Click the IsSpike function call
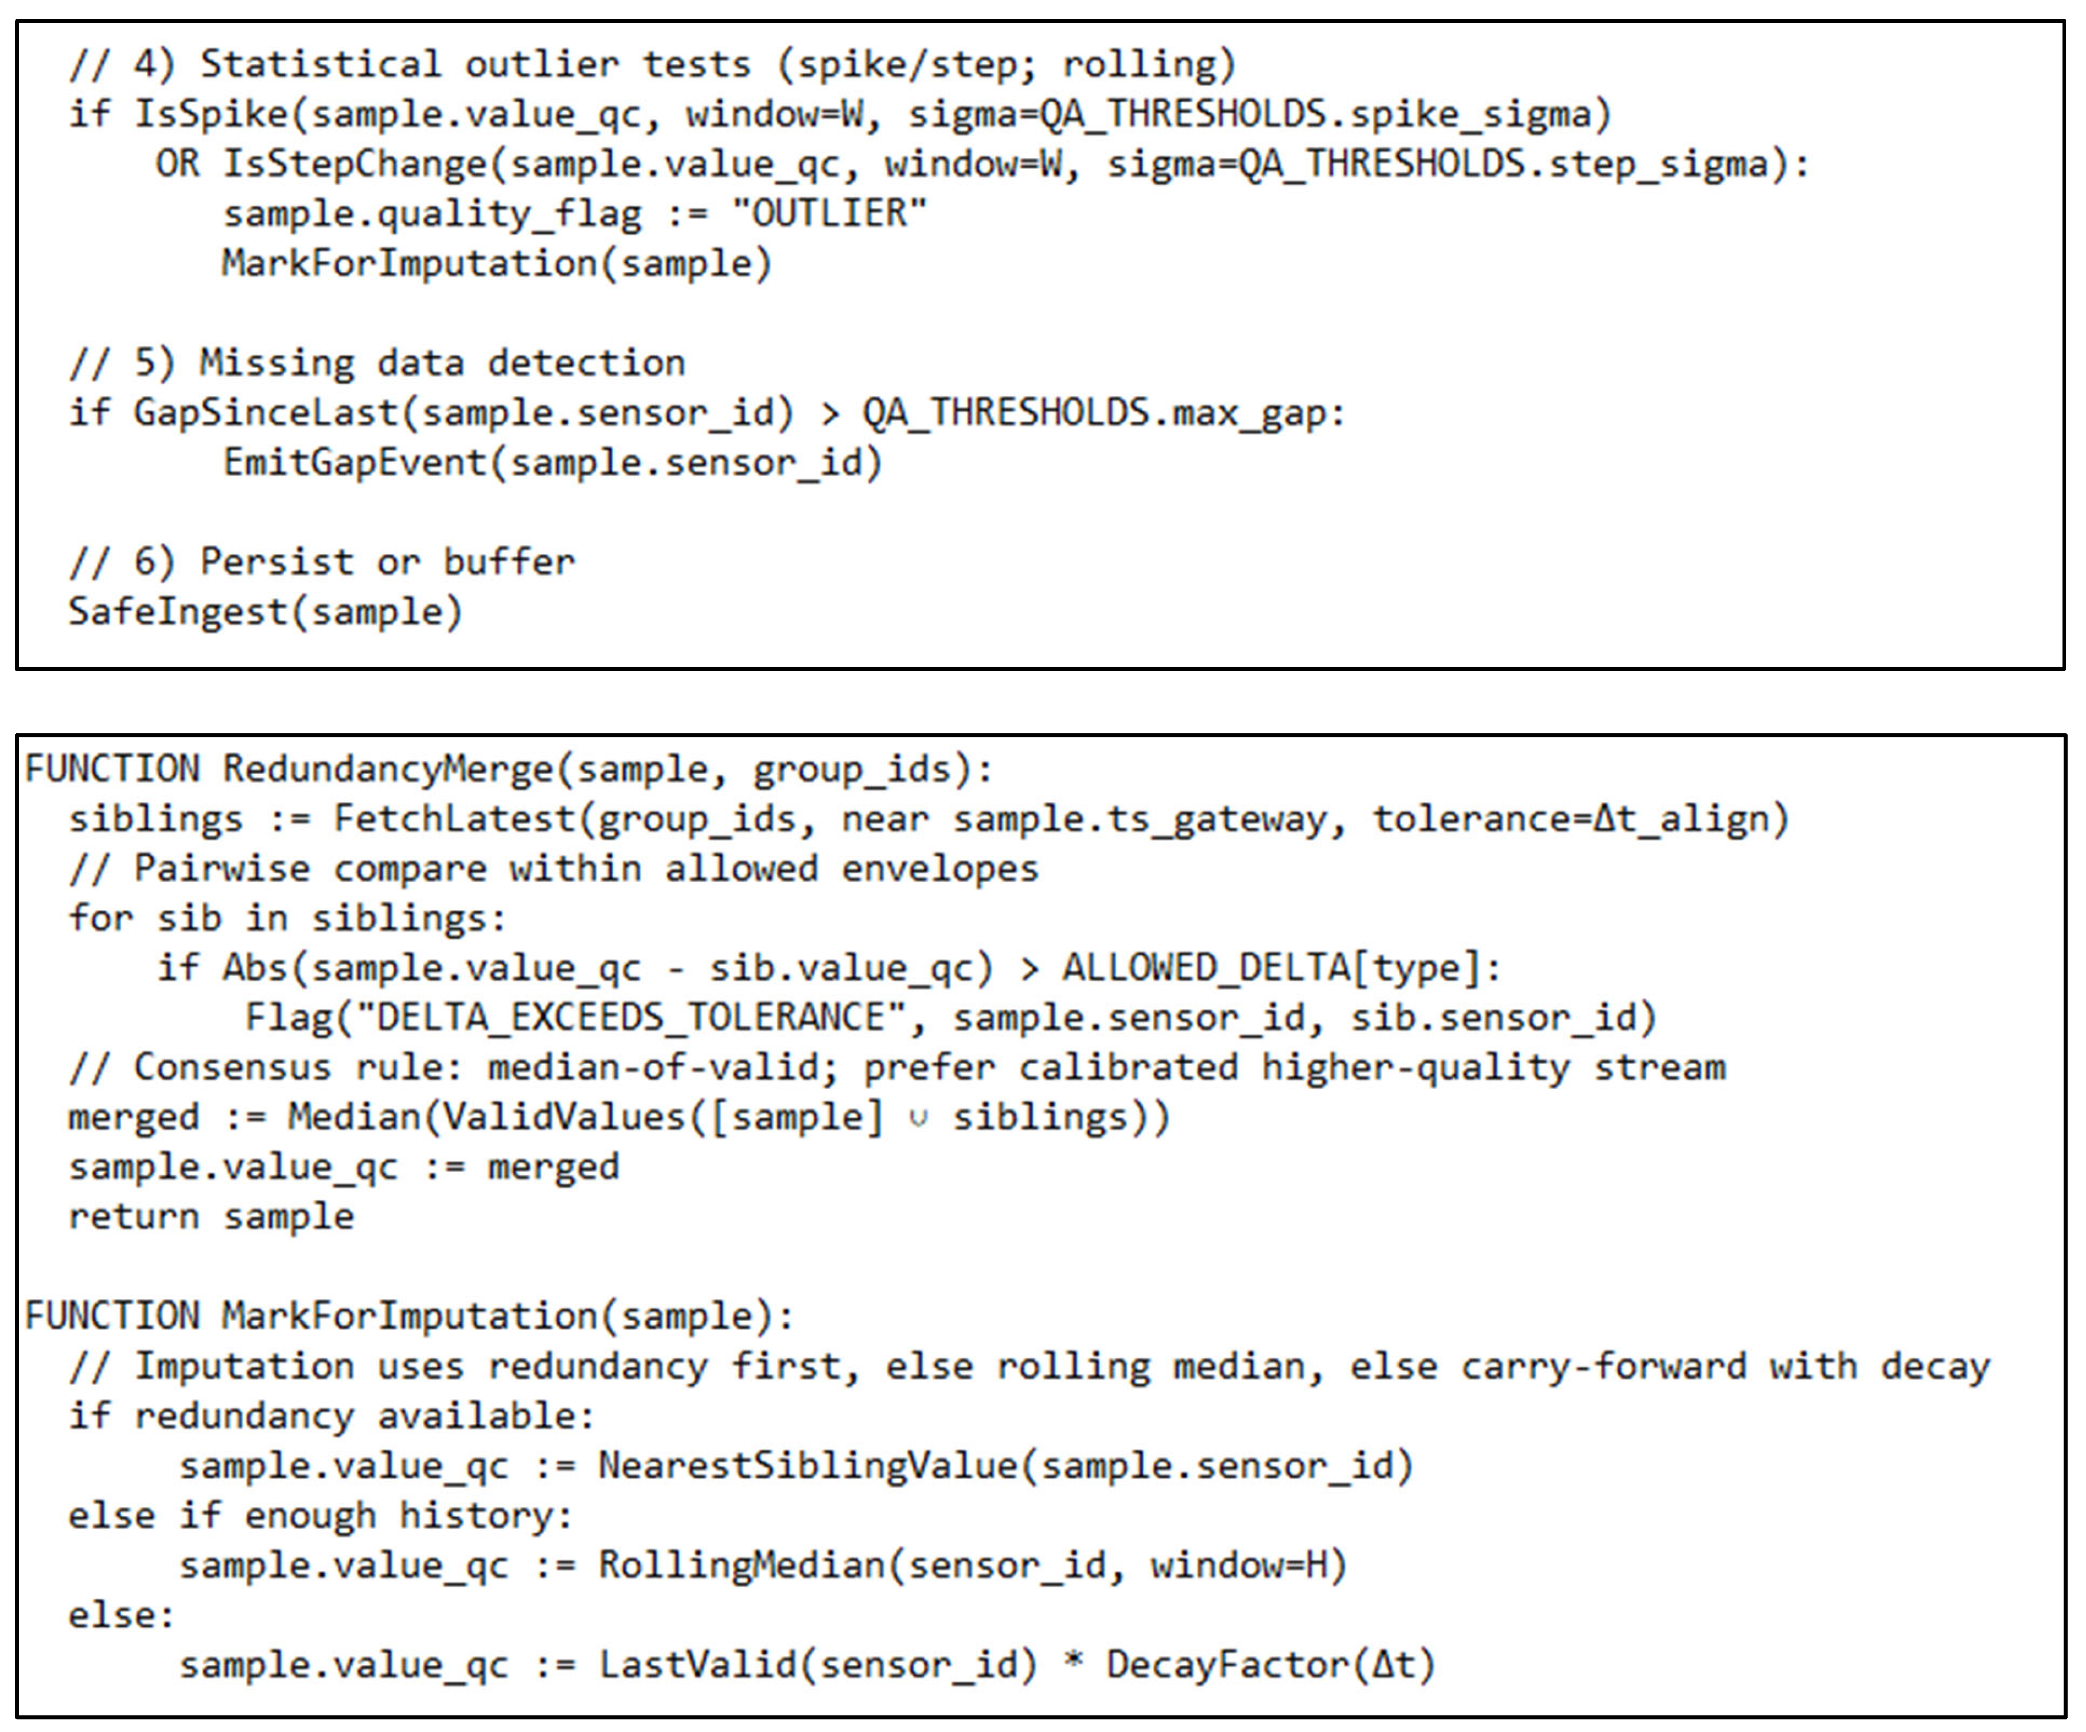 coord(210,114)
